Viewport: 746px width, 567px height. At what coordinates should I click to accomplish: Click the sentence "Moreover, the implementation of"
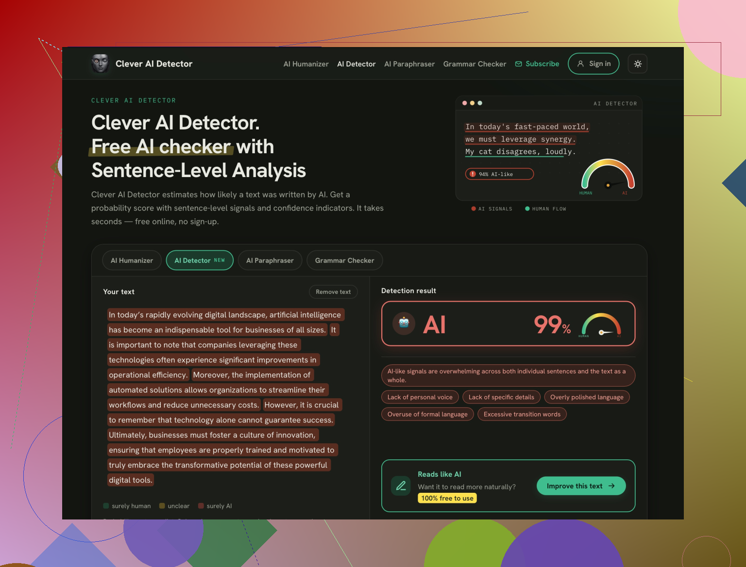pos(252,375)
